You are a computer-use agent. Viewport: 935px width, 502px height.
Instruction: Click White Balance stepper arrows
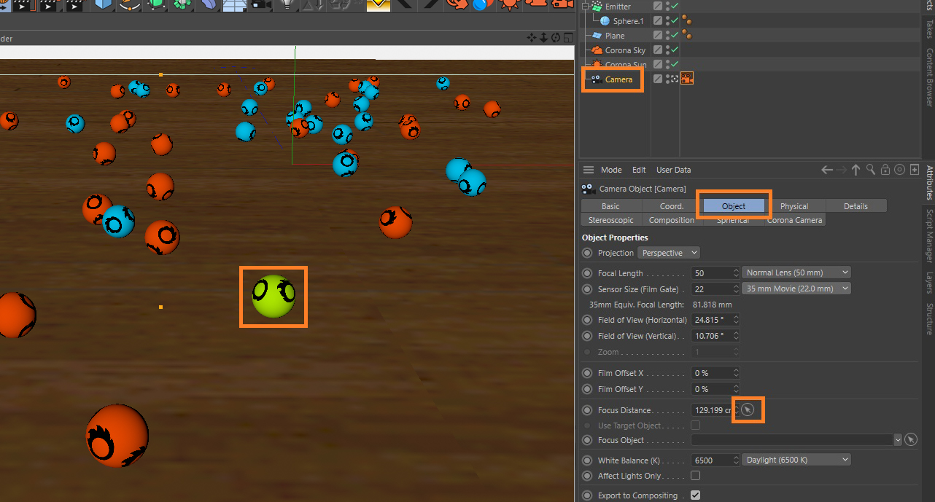(736, 460)
